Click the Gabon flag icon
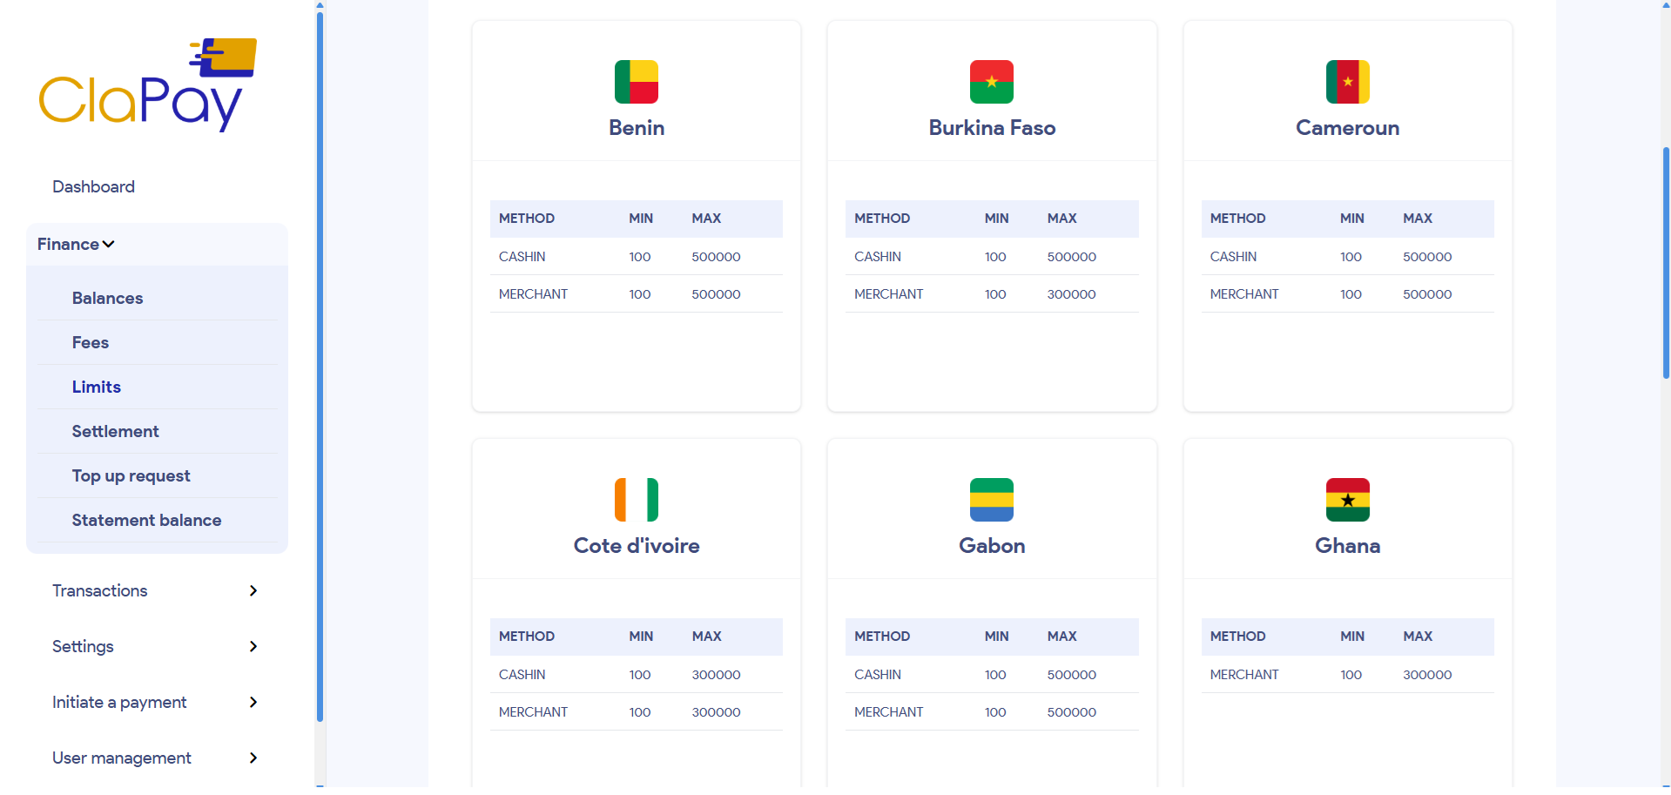 pos(991,500)
